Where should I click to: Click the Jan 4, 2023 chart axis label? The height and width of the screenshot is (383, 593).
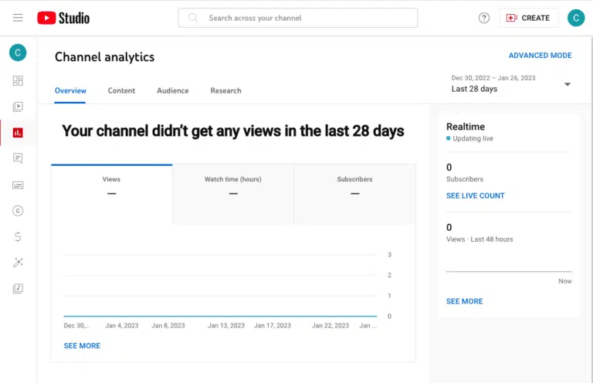coord(122,326)
